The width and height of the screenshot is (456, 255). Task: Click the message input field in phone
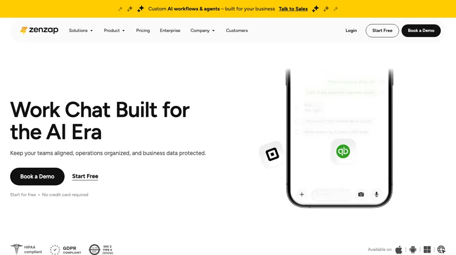pyautogui.click(x=332, y=194)
